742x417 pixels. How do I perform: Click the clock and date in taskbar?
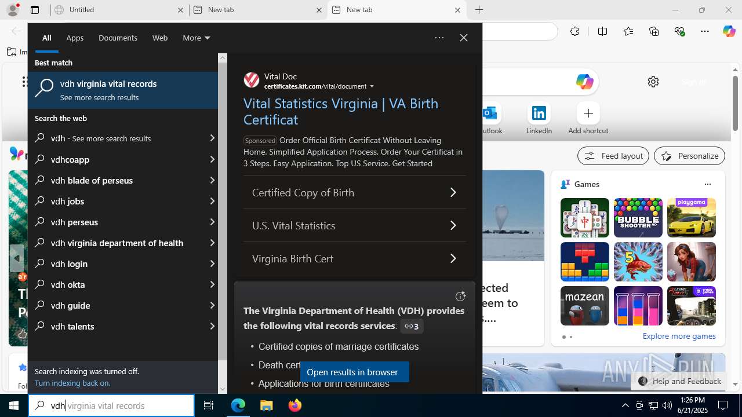pyautogui.click(x=693, y=405)
